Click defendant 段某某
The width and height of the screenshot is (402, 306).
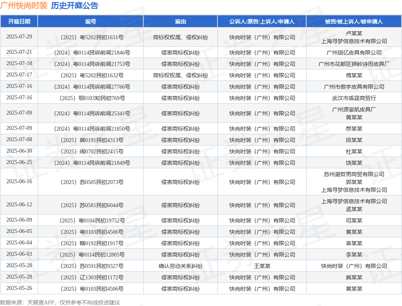click(354, 140)
